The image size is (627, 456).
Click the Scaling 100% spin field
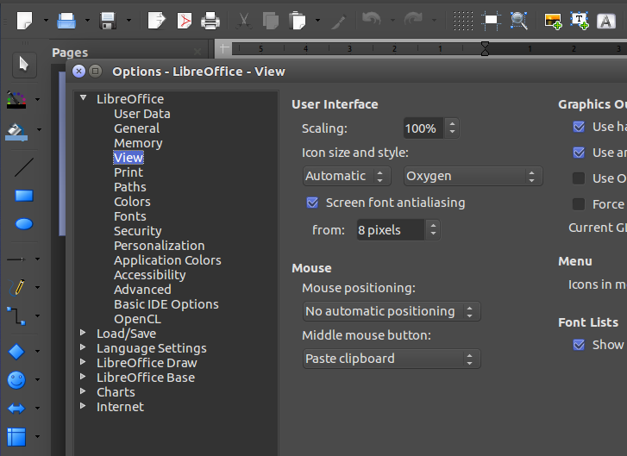tap(423, 128)
